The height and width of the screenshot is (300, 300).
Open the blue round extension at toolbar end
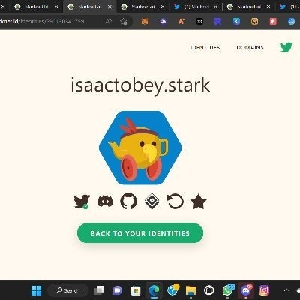(x=291, y=22)
